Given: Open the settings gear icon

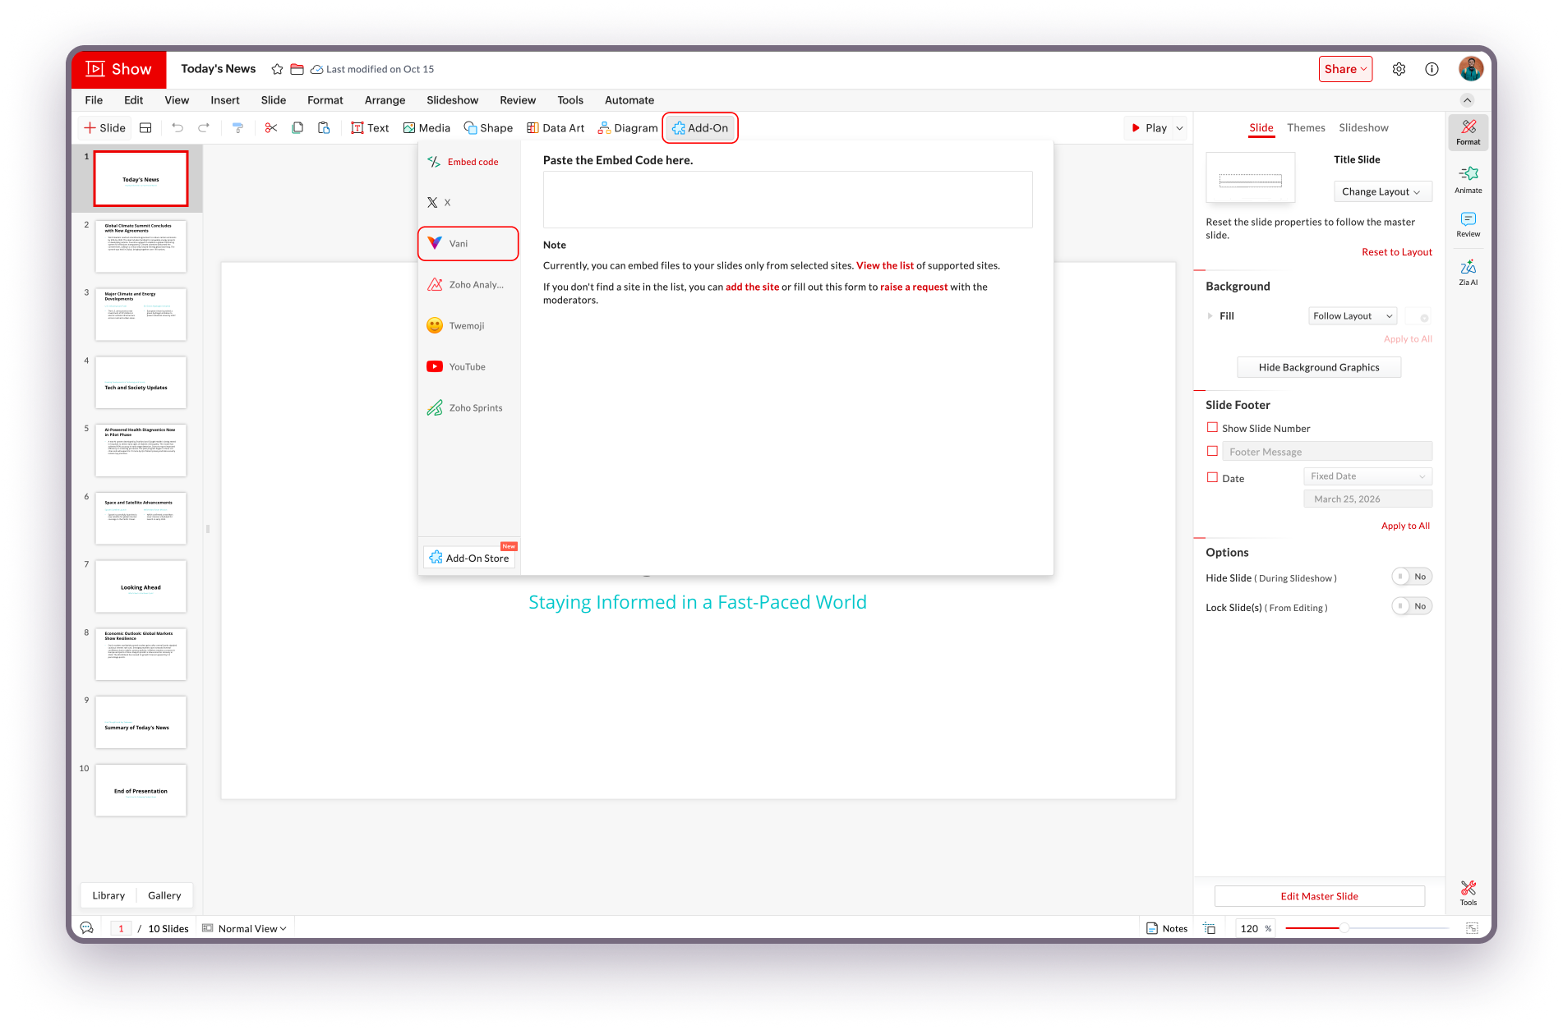Looking at the screenshot, I should (1399, 69).
